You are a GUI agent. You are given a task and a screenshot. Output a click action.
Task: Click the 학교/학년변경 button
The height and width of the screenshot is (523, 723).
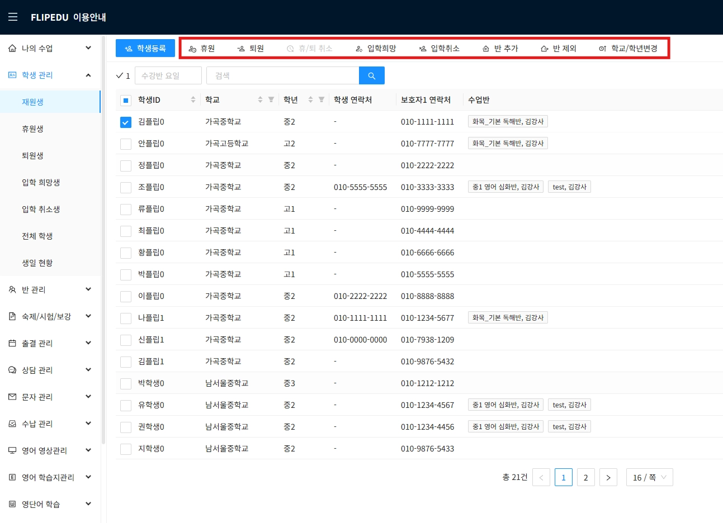(x=628, y=49)
